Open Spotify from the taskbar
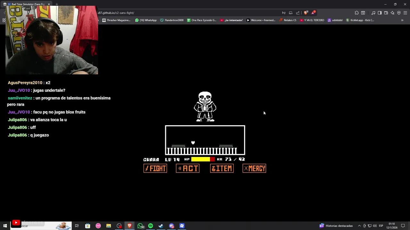The image size is (410, 230). tap(151, 226)
